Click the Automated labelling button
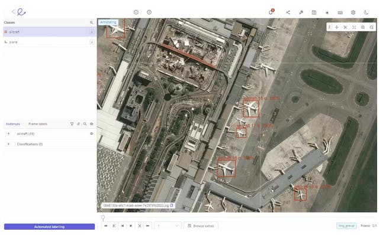Viewport: 386px width, 235px height. click(49, 227)
